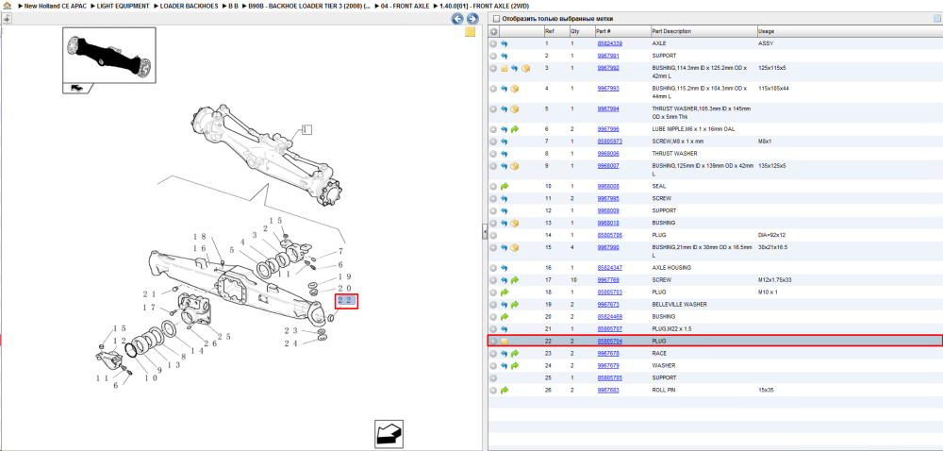Screen dimensions: 943x451
Task: Open LIGHT EQUIPMENT breadcrumb
Action: (x=123, y=6)
